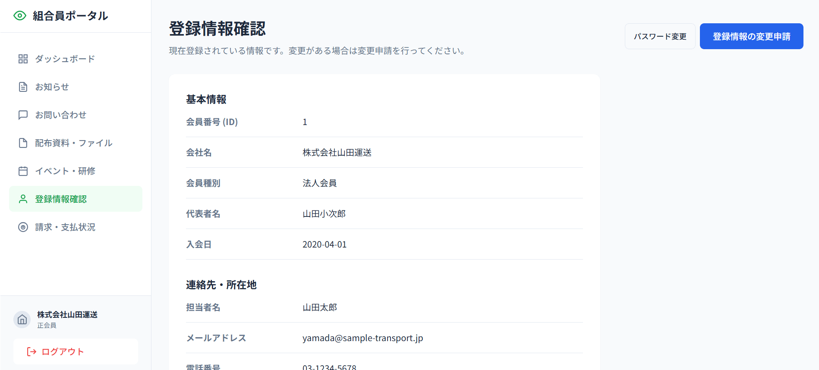Image resolution: width=819 pixels, height=370 pixels.
Task: Go to the お知らせ page
Action: [x=52, y=87]
